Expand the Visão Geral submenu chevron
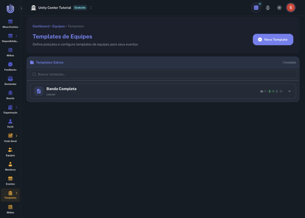The height and width of the screenshot is (218, 305). pos(16,136)
